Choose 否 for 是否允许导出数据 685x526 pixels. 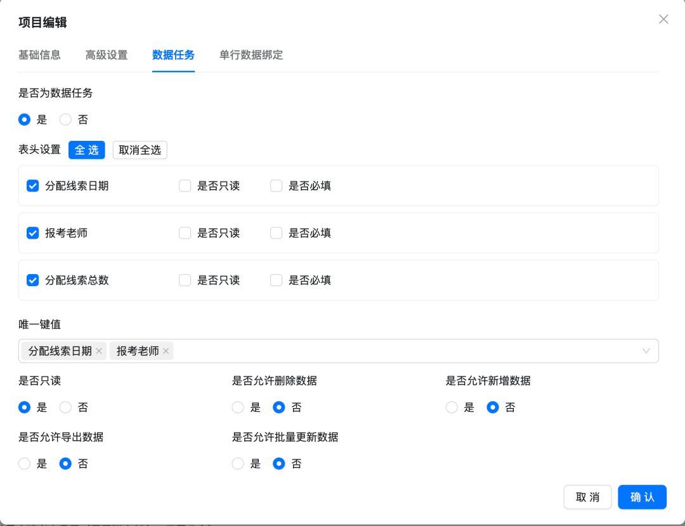click(65, 464)
